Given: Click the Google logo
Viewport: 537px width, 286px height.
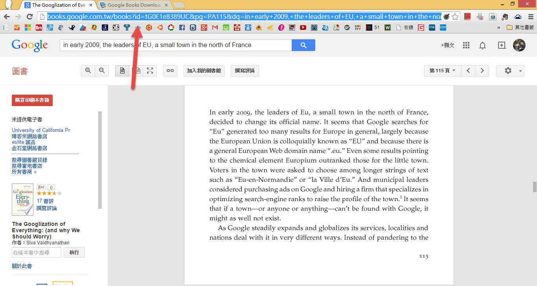Looking at the screenshot, I should point(30,45).
